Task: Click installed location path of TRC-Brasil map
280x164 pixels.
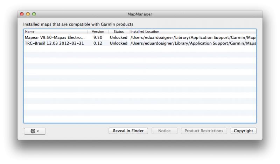Action: [193, 43]
